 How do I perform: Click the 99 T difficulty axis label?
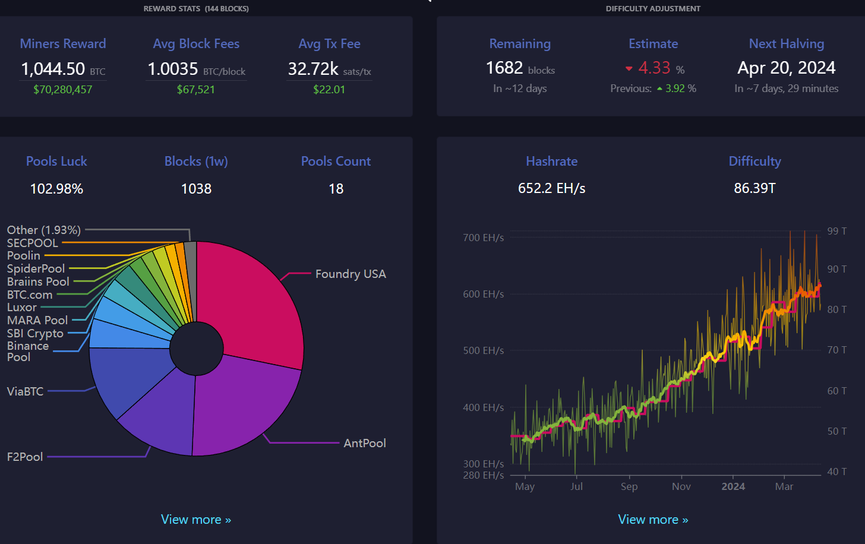click(x=837, y=231)
